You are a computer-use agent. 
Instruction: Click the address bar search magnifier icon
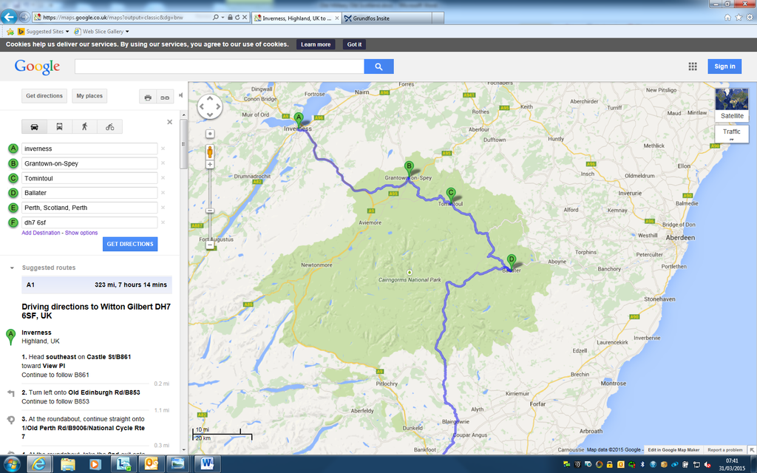[216, 18]
